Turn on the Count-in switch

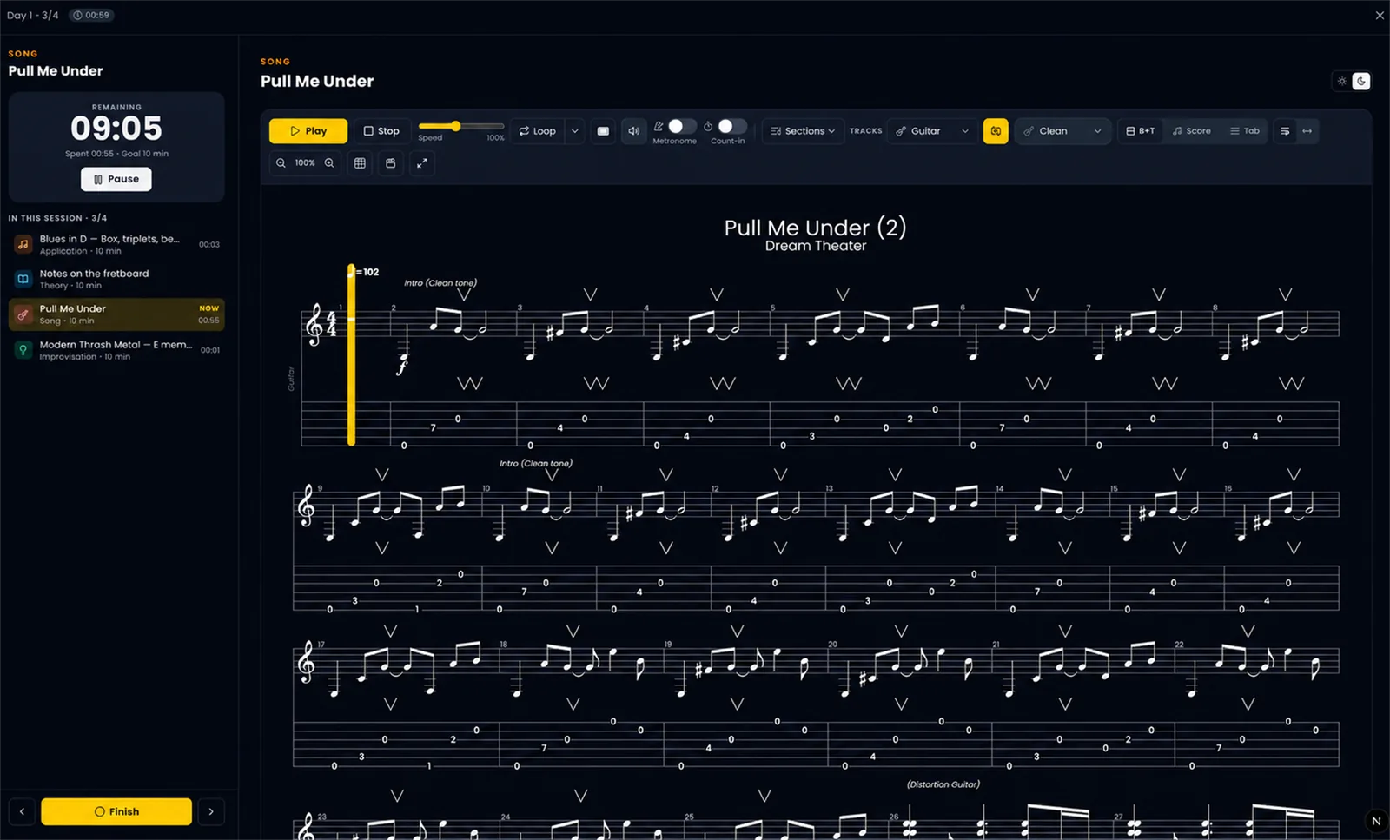tap(731, 127)
